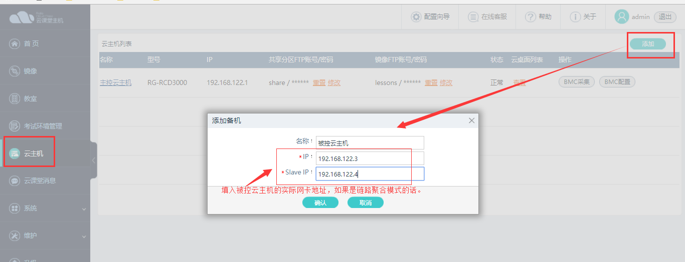This screenshot has width=685, height=262.
Task: Open the 在线客服 toolbar label
Action: click(x=494, y=17)
